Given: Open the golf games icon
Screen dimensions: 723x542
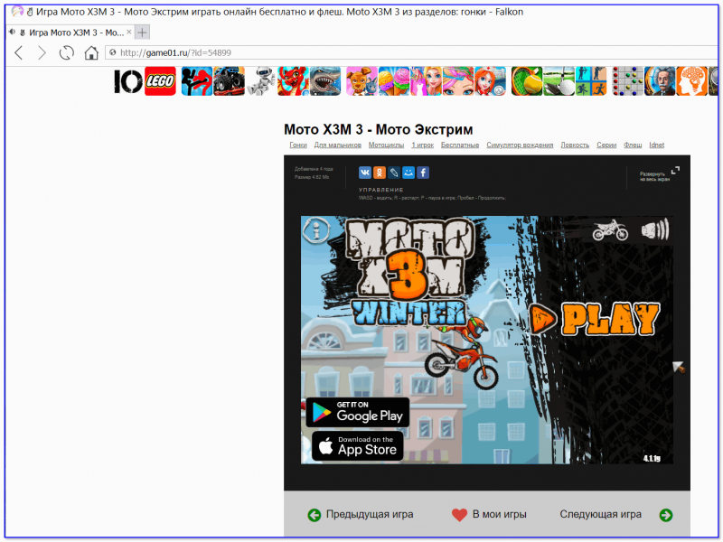Looking at the screenshot, I should pyautogui.click(x=559, y=81).
